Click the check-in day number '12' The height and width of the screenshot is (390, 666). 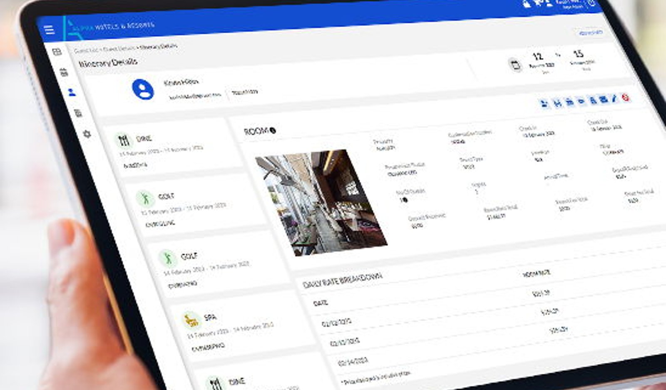[x=538, y=56]
